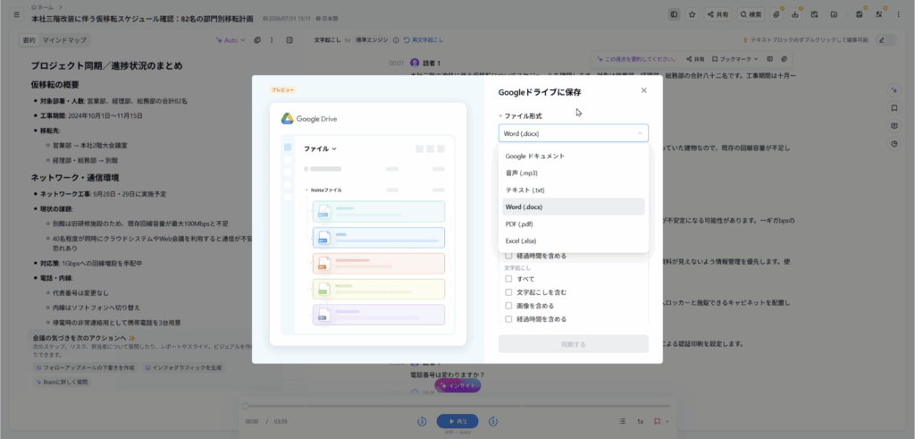This screenshot has width=915, height=439.
Task: Select Word (.docx) in the list
Action: click(573, 207)
